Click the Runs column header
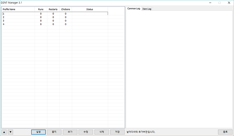The width and height of the screenshot is (234, 136). tap(41, 9)
